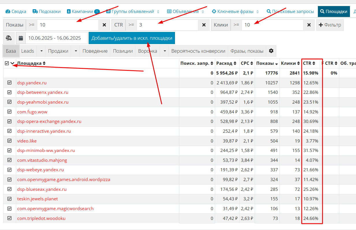356x230 pixels.
Task: Open the calendar date picker icon
Action: tap(21, 38)
